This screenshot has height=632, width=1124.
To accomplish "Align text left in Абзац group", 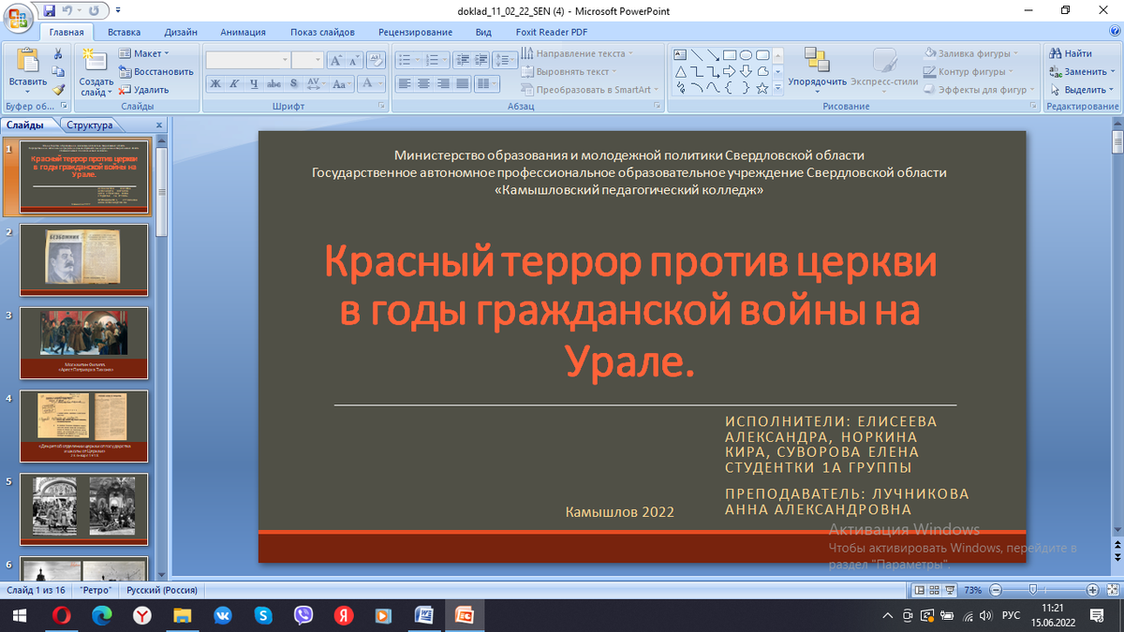I will point(405,83).
